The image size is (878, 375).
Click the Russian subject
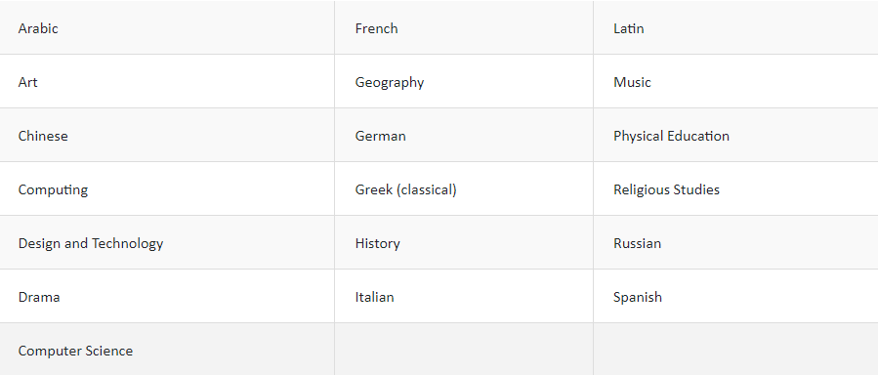(735, 242)
